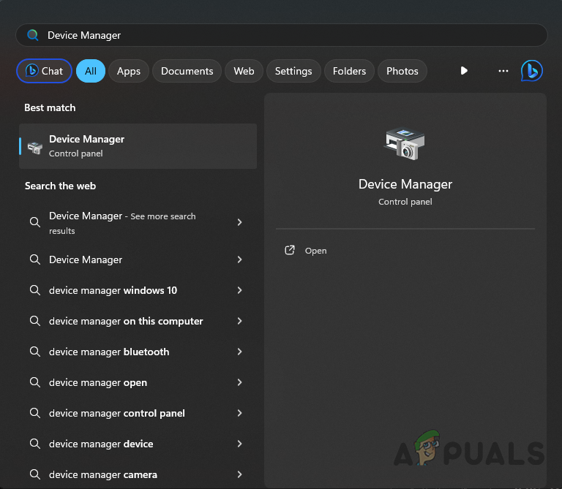Click search icon beside 'device manager on this computer'
Image resolution: width=562 pixels, height=489 pixels.
point(35,321)
